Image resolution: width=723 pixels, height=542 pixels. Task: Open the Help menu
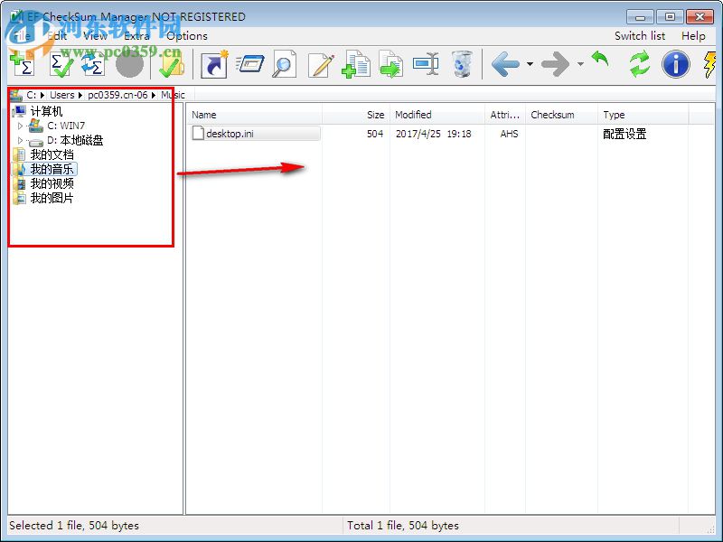[694, 36]
